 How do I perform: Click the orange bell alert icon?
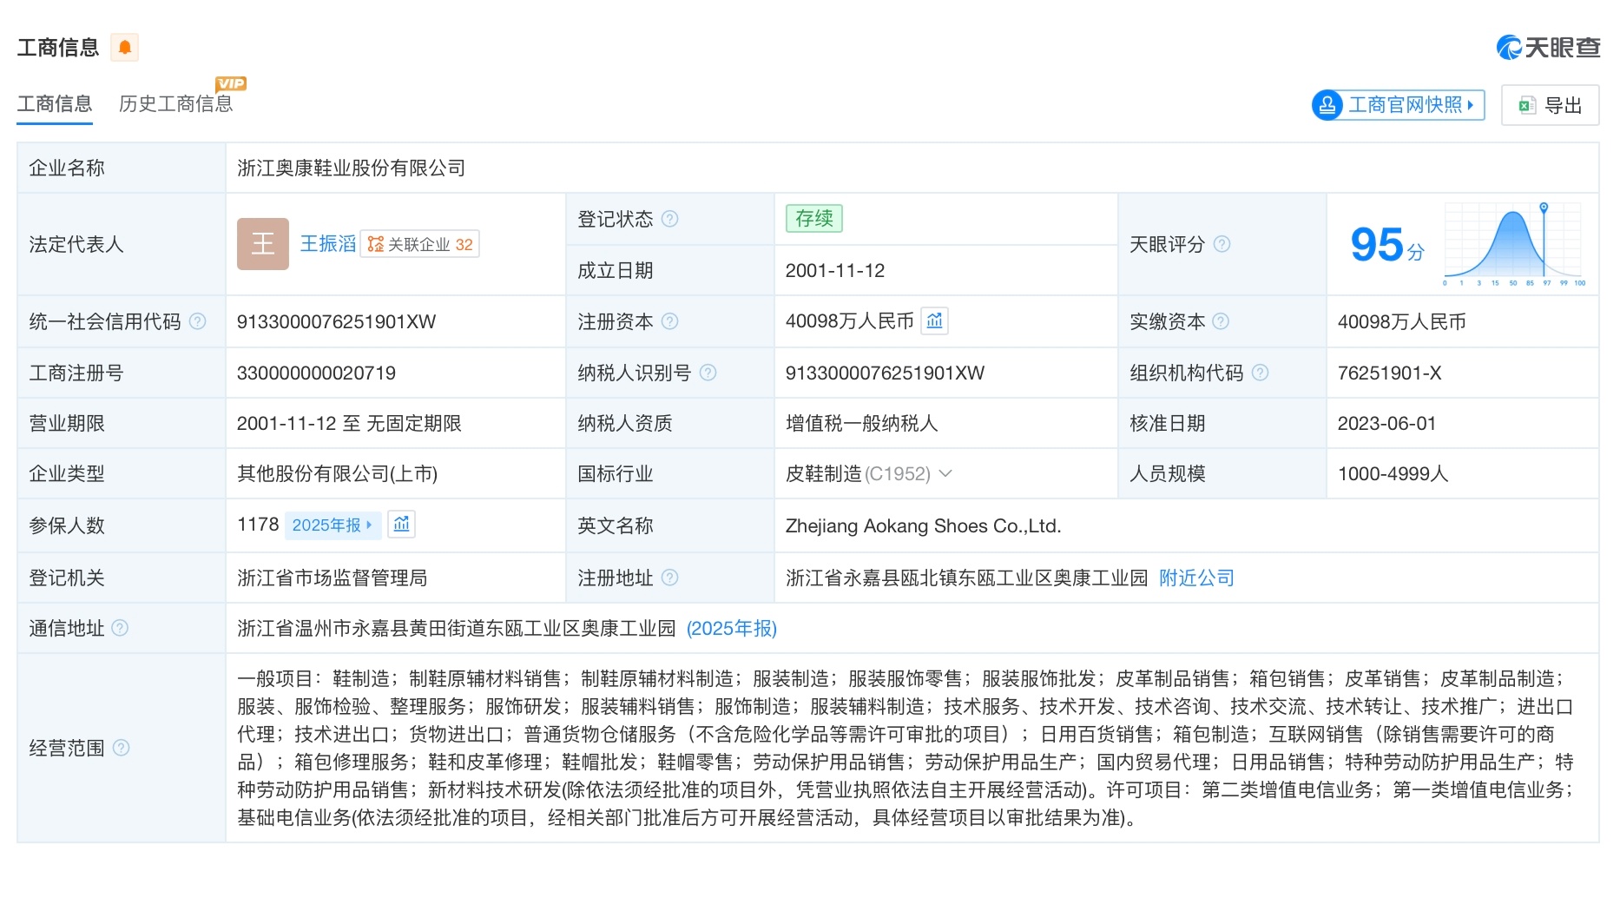[124, 47]
